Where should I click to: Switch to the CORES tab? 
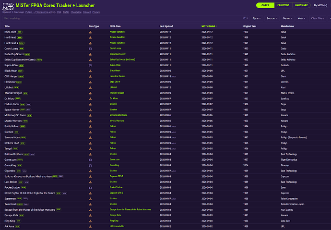[265, 5]
